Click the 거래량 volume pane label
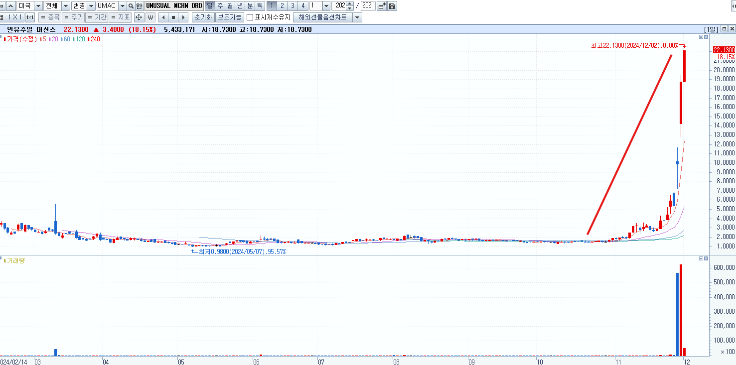This screenshot has height=365, width=736. point(15,260)
